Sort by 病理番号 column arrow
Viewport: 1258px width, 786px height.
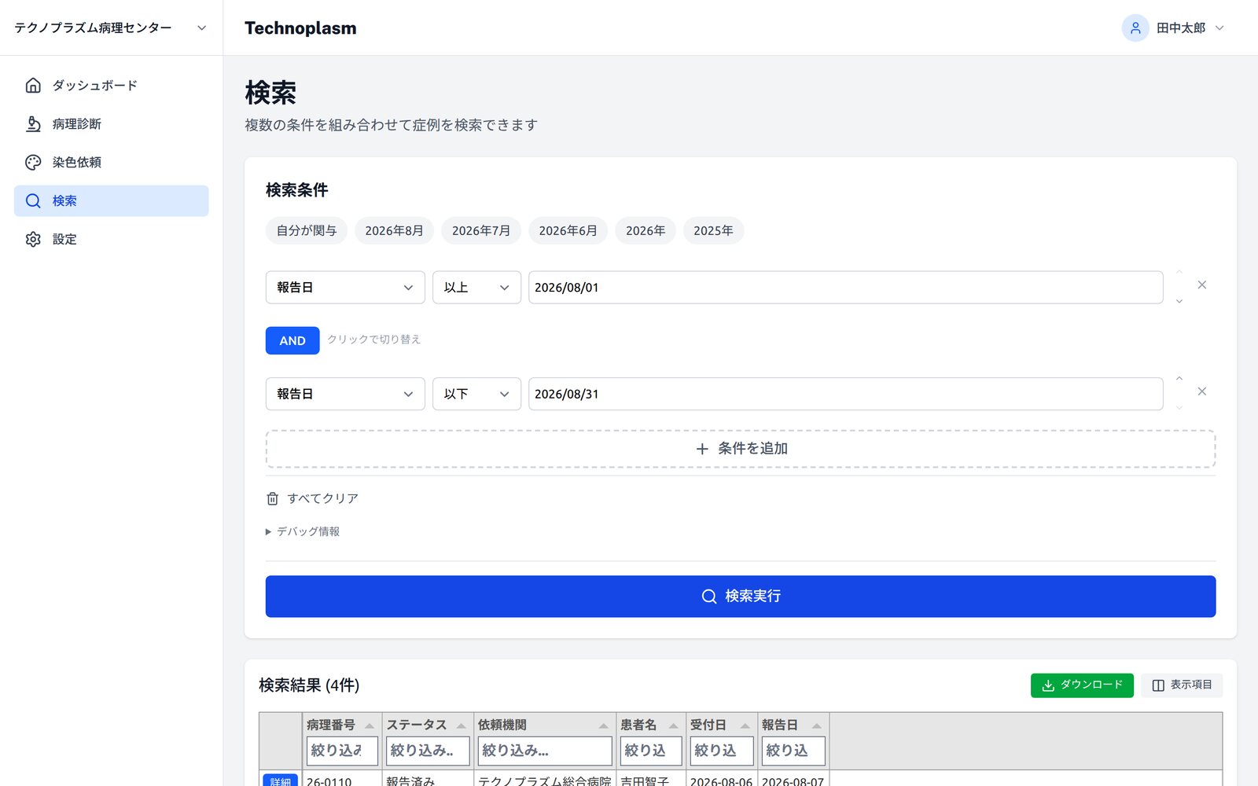click(x=369, y=725)
